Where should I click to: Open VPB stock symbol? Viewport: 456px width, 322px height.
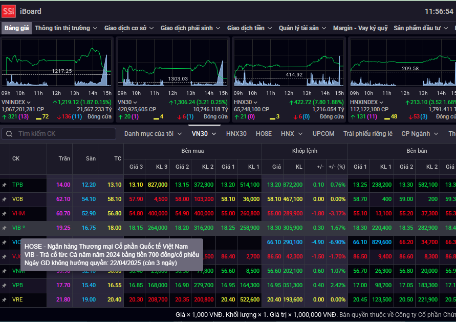17,285
